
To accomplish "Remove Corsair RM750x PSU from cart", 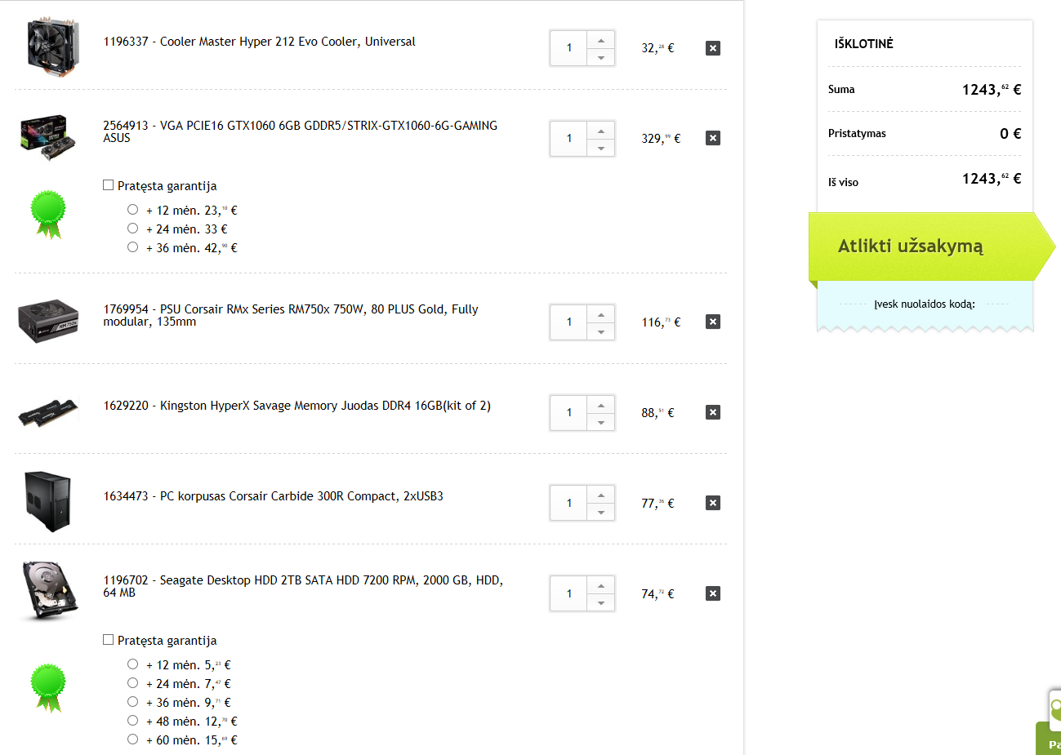I will 713,322.
